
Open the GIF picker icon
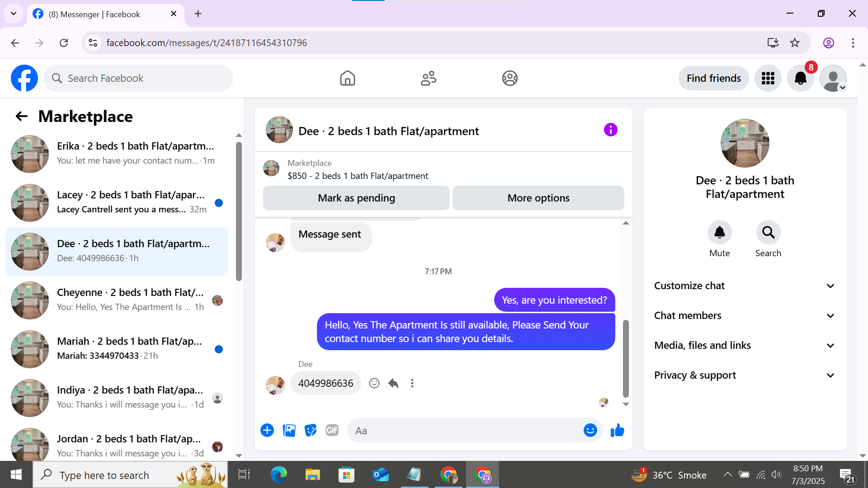[332, 430]
